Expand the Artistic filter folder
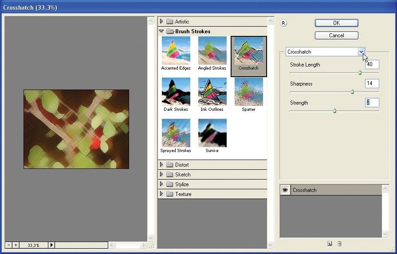The width and height of the screenshot is (397, 254). pos(161,22)
